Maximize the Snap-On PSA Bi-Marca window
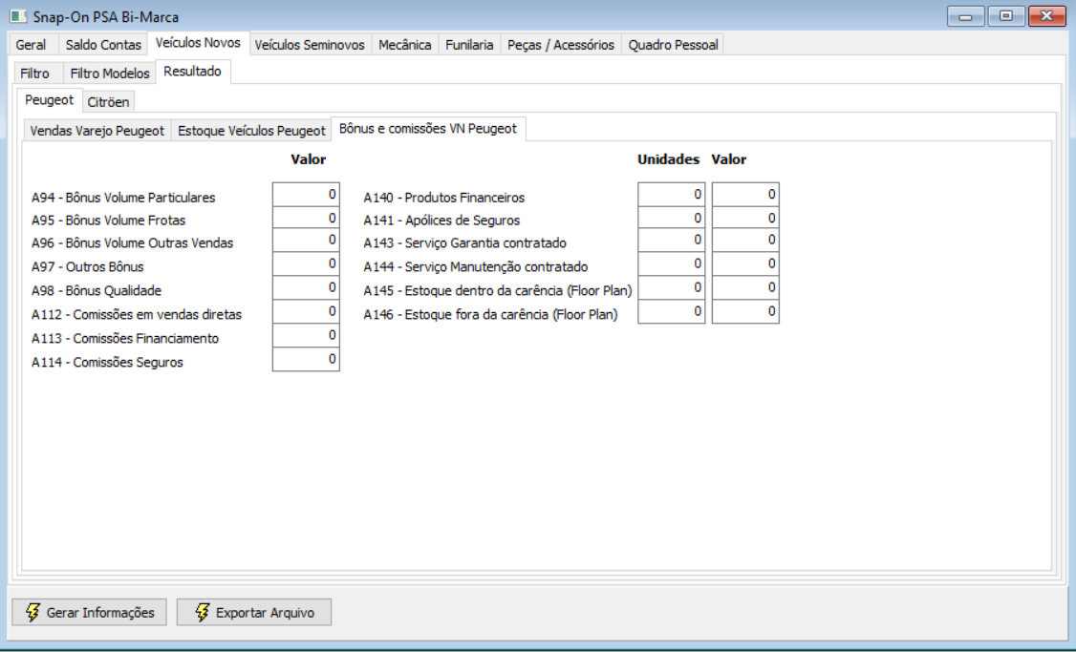The image size is (1076, 652). tap(1006, 16)
